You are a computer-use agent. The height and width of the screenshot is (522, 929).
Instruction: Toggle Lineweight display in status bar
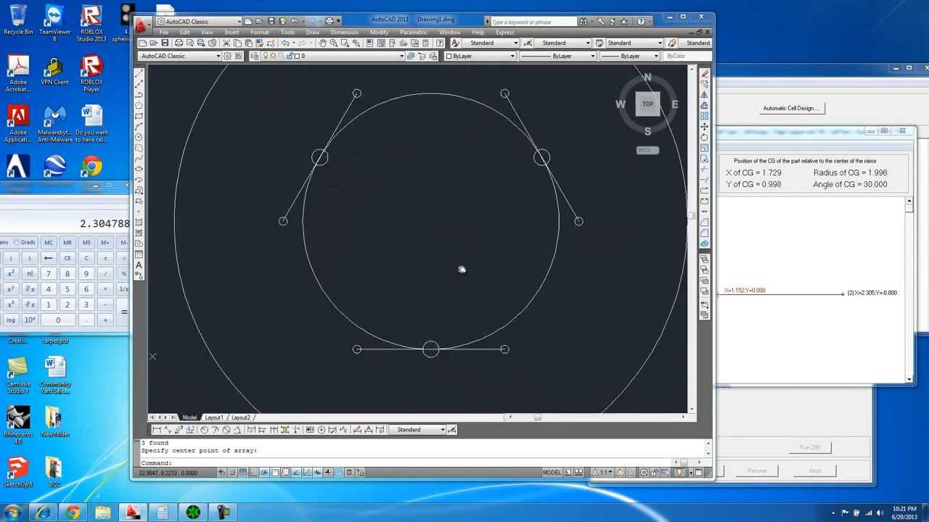(328, 472)
